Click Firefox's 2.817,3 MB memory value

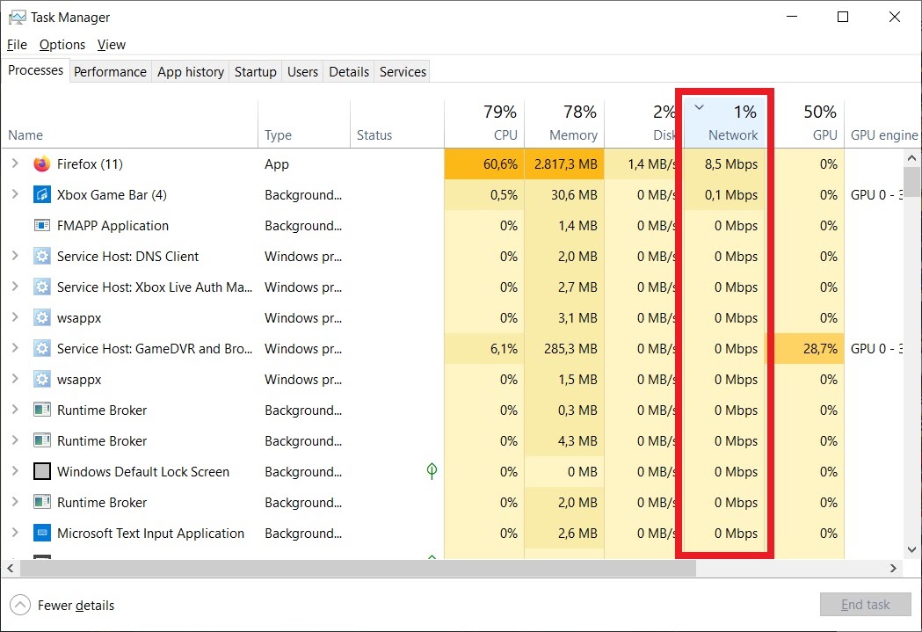coord(566,164)
